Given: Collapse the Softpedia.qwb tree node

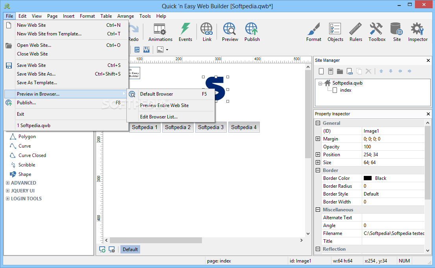Looking at the screenshot, I should coord(320,83).
